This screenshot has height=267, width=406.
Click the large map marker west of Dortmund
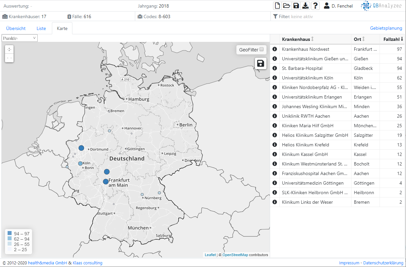pyautogui.click(x=81, y=148)
